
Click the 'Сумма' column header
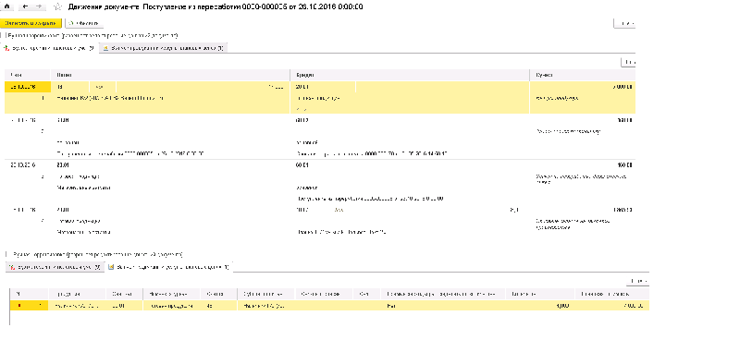(x=583, y=75)
